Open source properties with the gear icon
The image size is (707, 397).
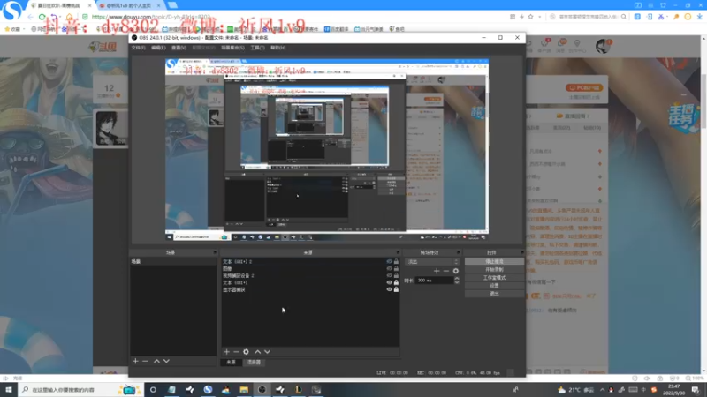pyautogui.click(x=247, y=351)
